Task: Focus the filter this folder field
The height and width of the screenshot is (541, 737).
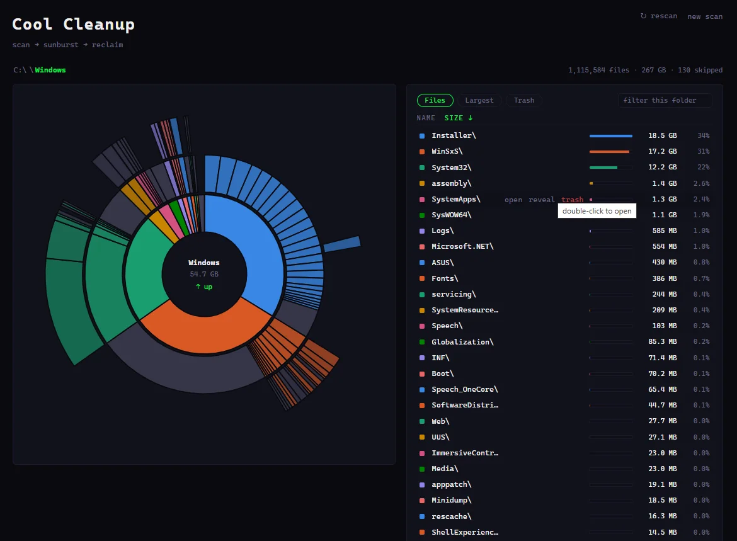Action: point(665,100)
